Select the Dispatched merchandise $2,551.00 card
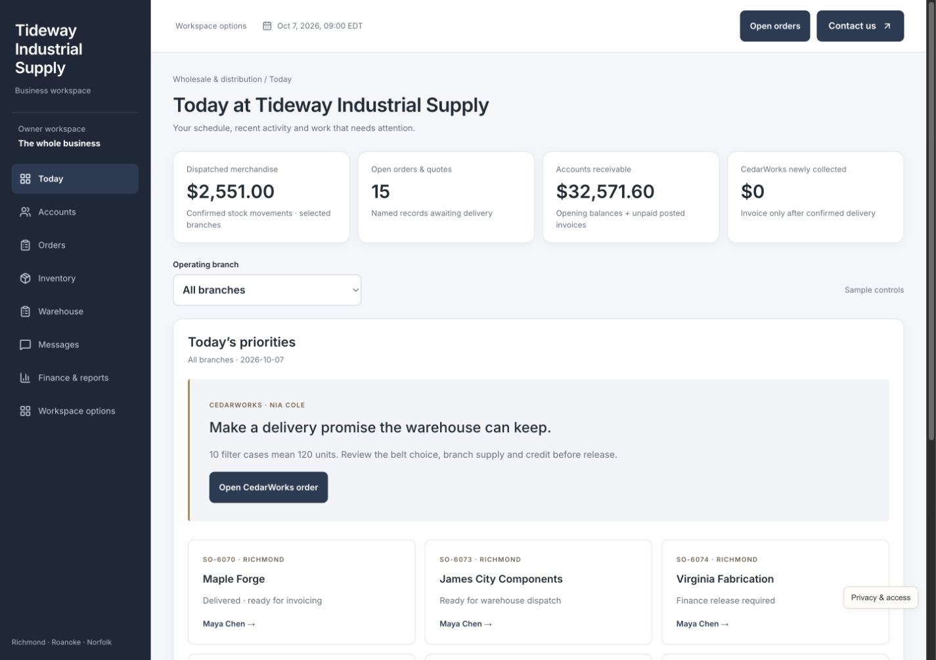Screen dimensions: 936x660 tap(261, 197)
